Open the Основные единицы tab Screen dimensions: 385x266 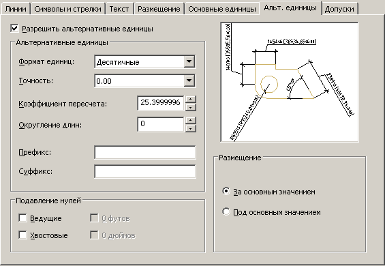click(x=222, y=9)
